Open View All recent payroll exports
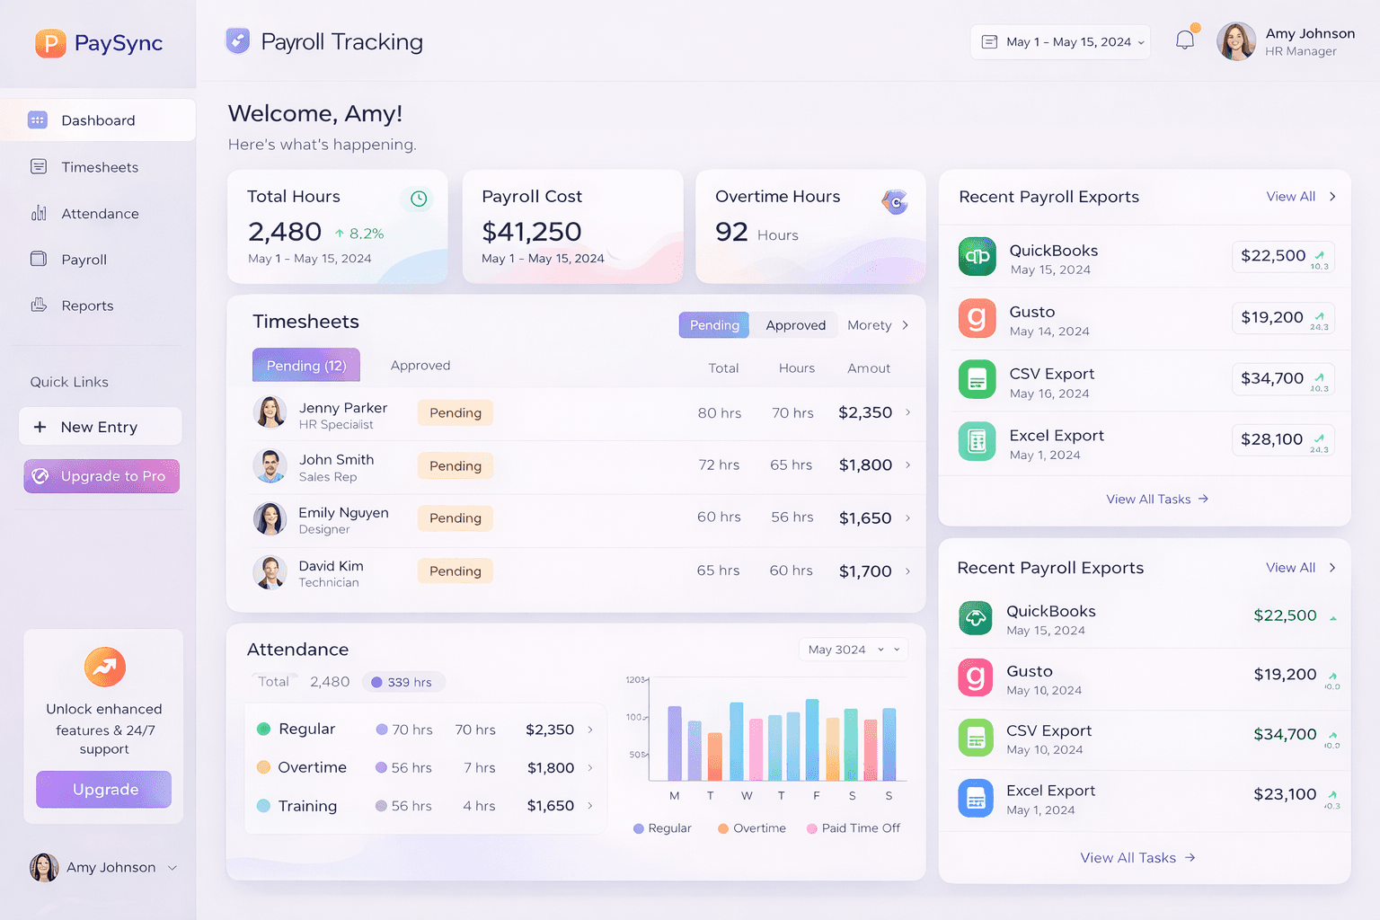Viewport: 1380px width, 920px height. (x=1290, y=196)
